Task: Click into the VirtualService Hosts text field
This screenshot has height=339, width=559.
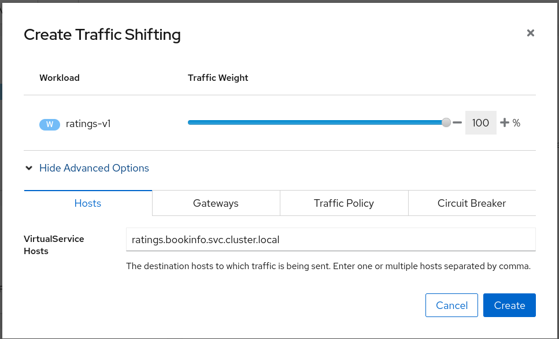Action: click(x=331, y=240)
